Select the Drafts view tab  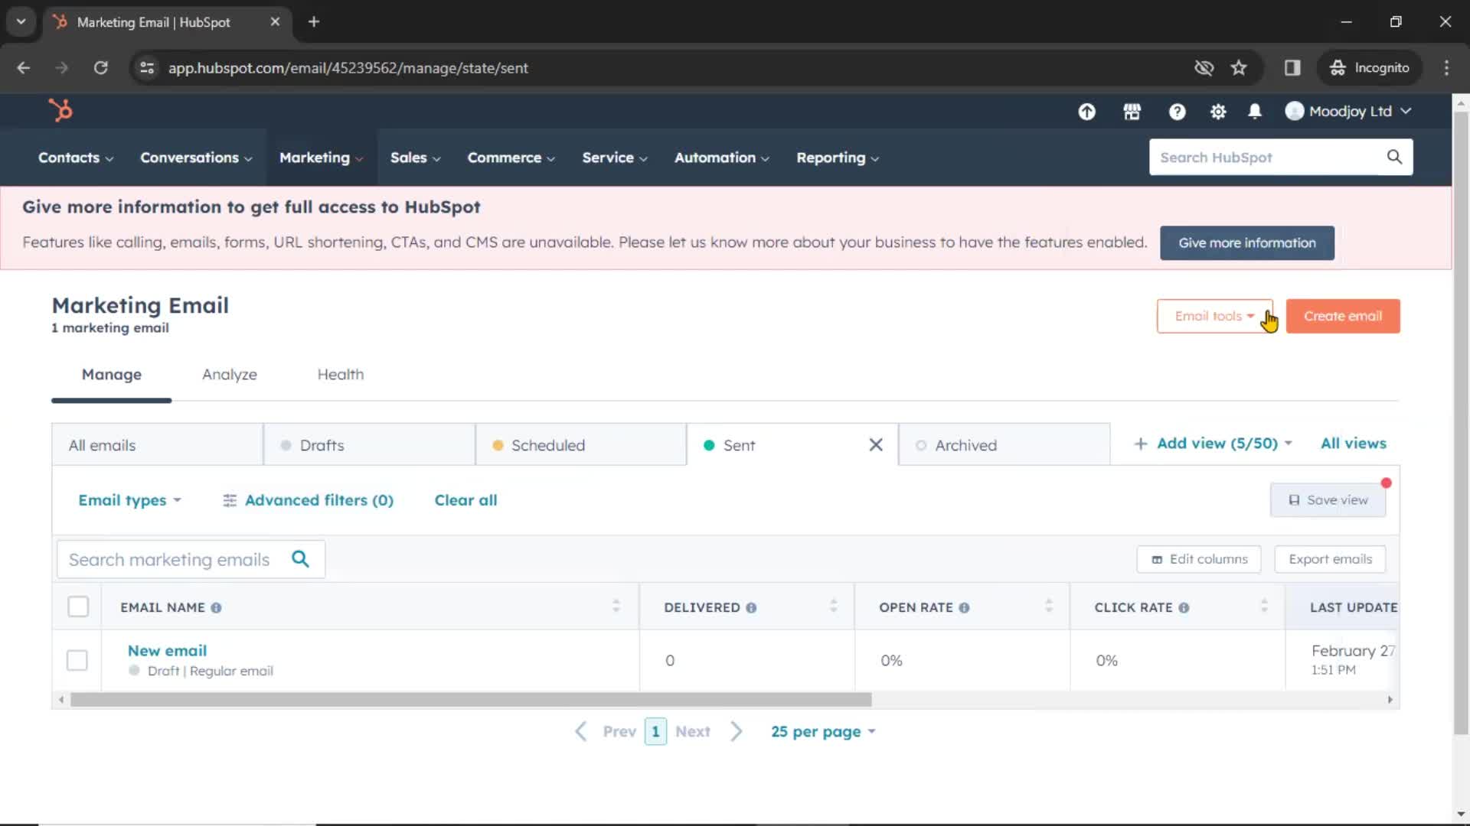369,445
